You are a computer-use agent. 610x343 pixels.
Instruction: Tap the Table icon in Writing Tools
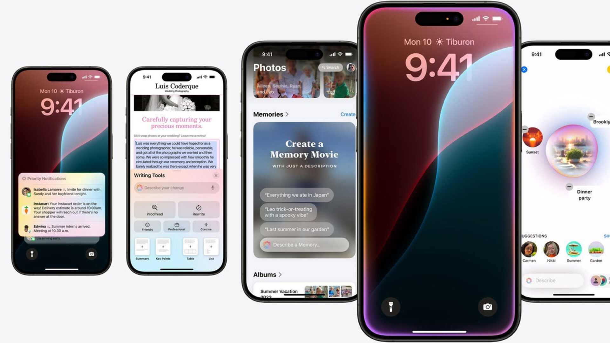click(189, 247)
